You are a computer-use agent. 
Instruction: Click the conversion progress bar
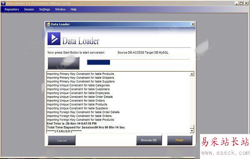(x=138, y=62)
